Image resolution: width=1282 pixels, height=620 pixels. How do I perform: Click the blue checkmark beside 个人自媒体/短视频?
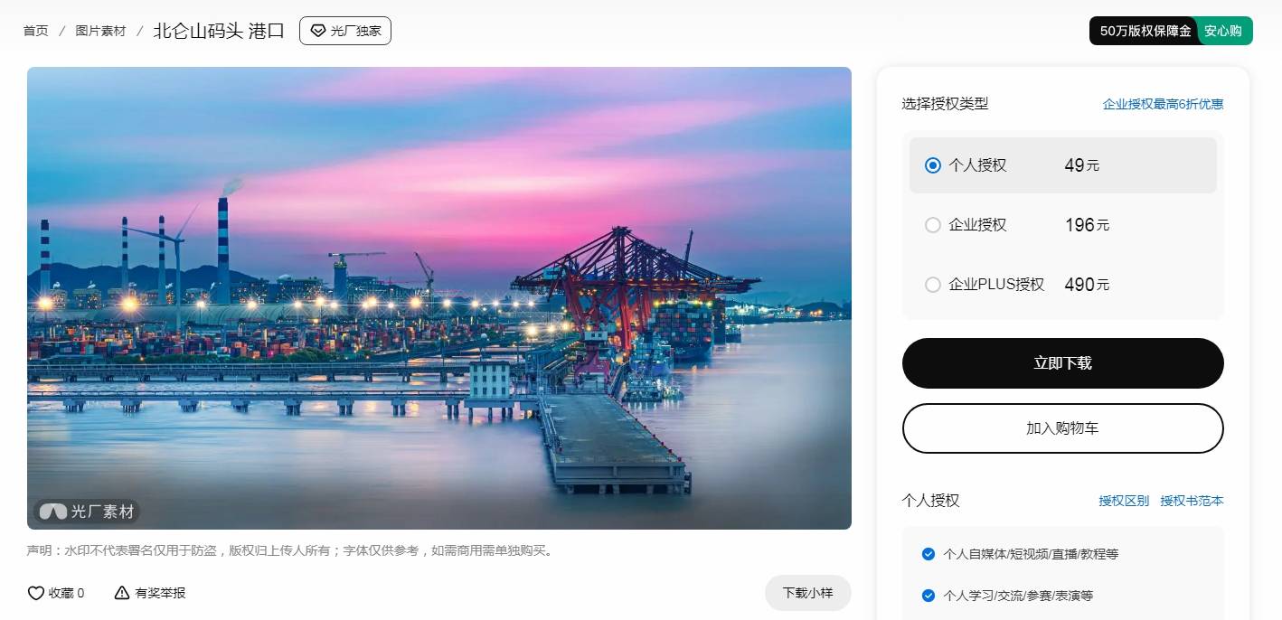pyautogui.click(x=928, y=554)
